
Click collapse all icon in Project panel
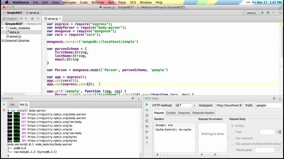(x=26, y=19)
